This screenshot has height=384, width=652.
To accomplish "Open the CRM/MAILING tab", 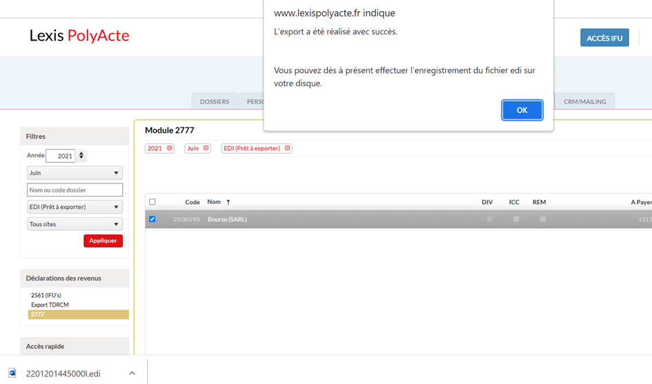I will pyautogui.click(x=584, y=101).
